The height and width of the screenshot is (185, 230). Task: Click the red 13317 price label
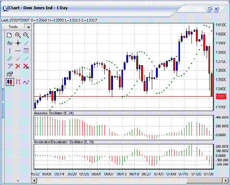coord(221,96)
